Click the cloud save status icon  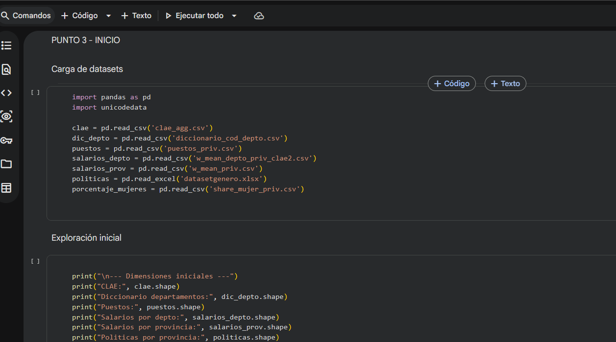coord(259,16)
